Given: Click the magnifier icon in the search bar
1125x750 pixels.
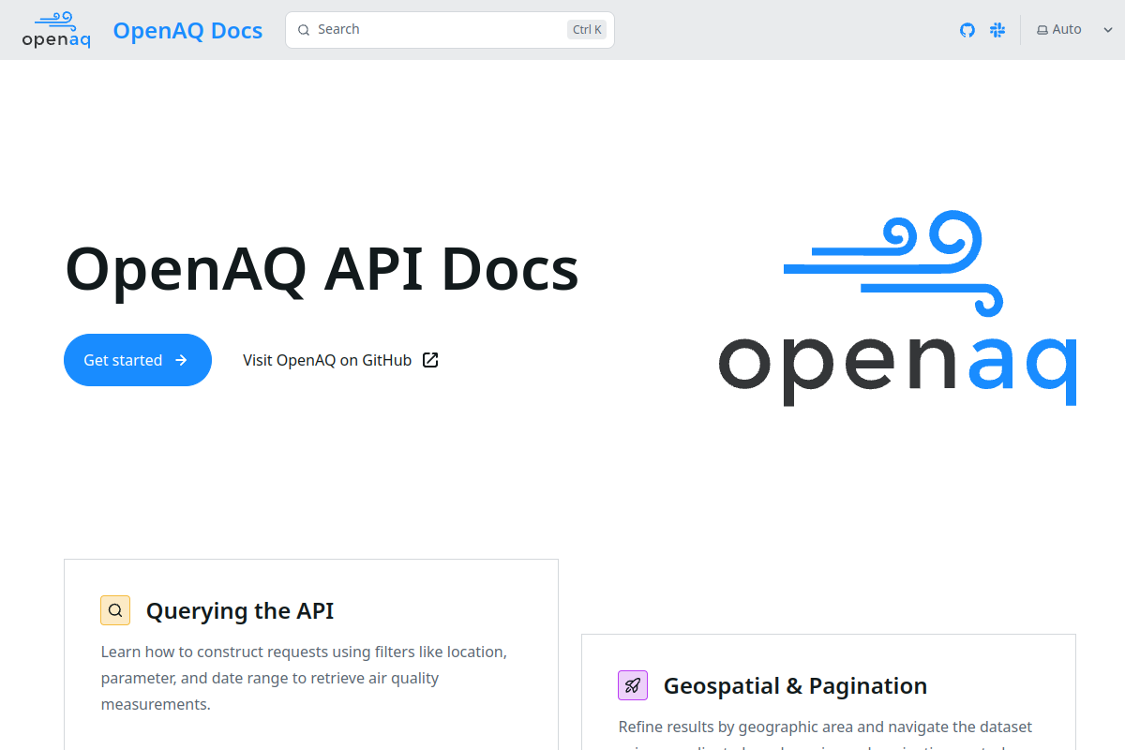Looking at the screenshot, I should 304,30.
